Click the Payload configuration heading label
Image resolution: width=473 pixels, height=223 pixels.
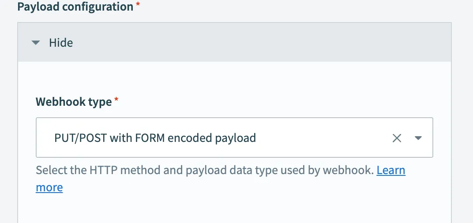pyautogui.click(x=75, y=7)
